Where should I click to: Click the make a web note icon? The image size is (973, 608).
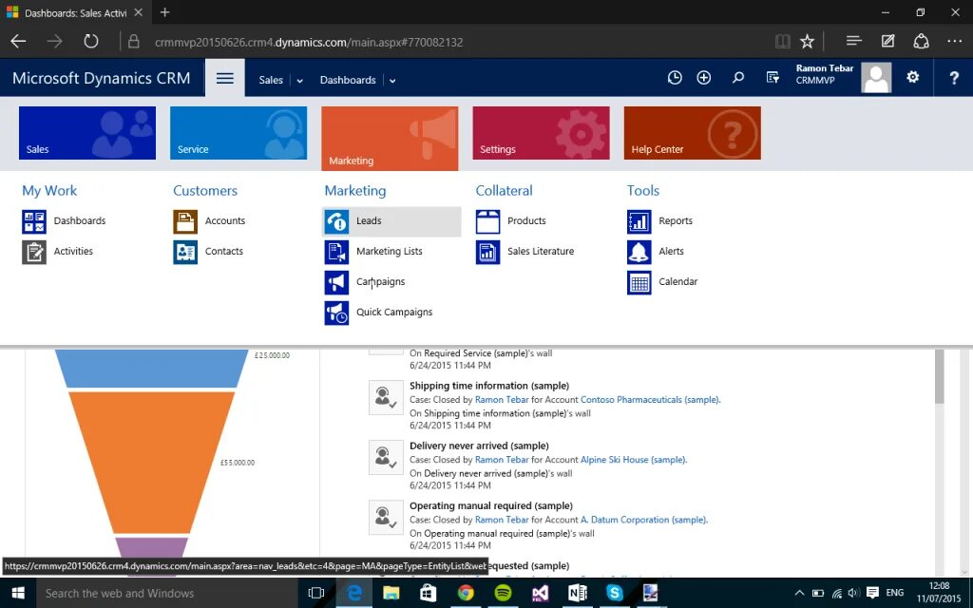(888, 41)
